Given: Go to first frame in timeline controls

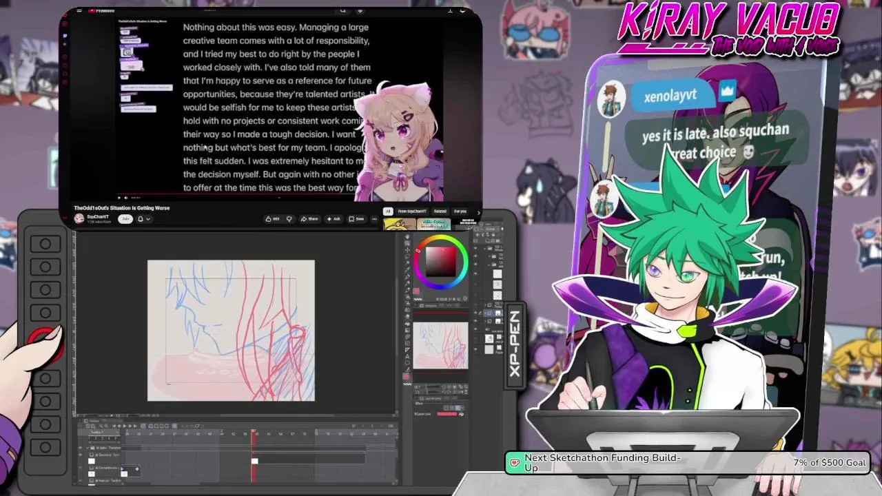Looking at the screenshot, I should 114,426.
